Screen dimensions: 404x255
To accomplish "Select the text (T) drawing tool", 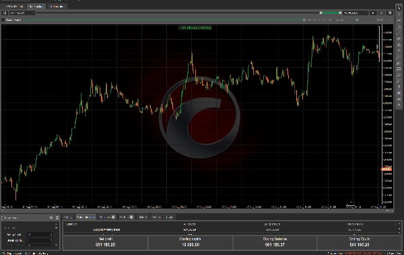I will pyautogui.click(x=399, y=87).
